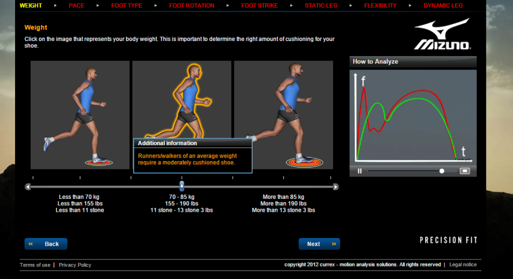Viewport: 513px width, 279px height.
Task: Click right arrow end of weight slider
Action: pos(336,187)
